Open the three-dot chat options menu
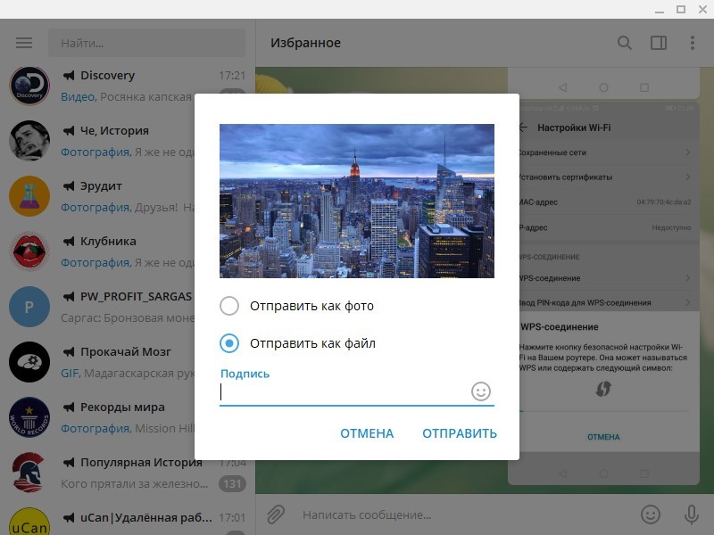The height and width of the screenshot is (535, 714). (693, 43)
